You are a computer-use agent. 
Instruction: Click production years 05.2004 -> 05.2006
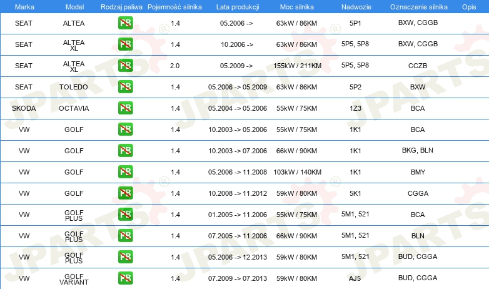tap(238, 108)
